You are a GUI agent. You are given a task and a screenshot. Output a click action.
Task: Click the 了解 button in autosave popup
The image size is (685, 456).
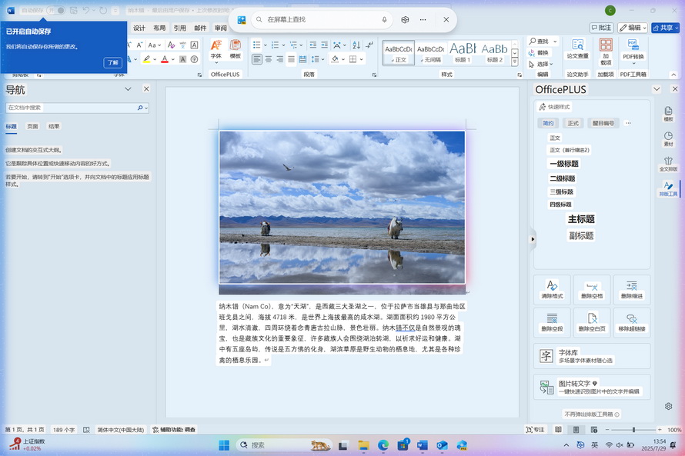tap(113, 63)
